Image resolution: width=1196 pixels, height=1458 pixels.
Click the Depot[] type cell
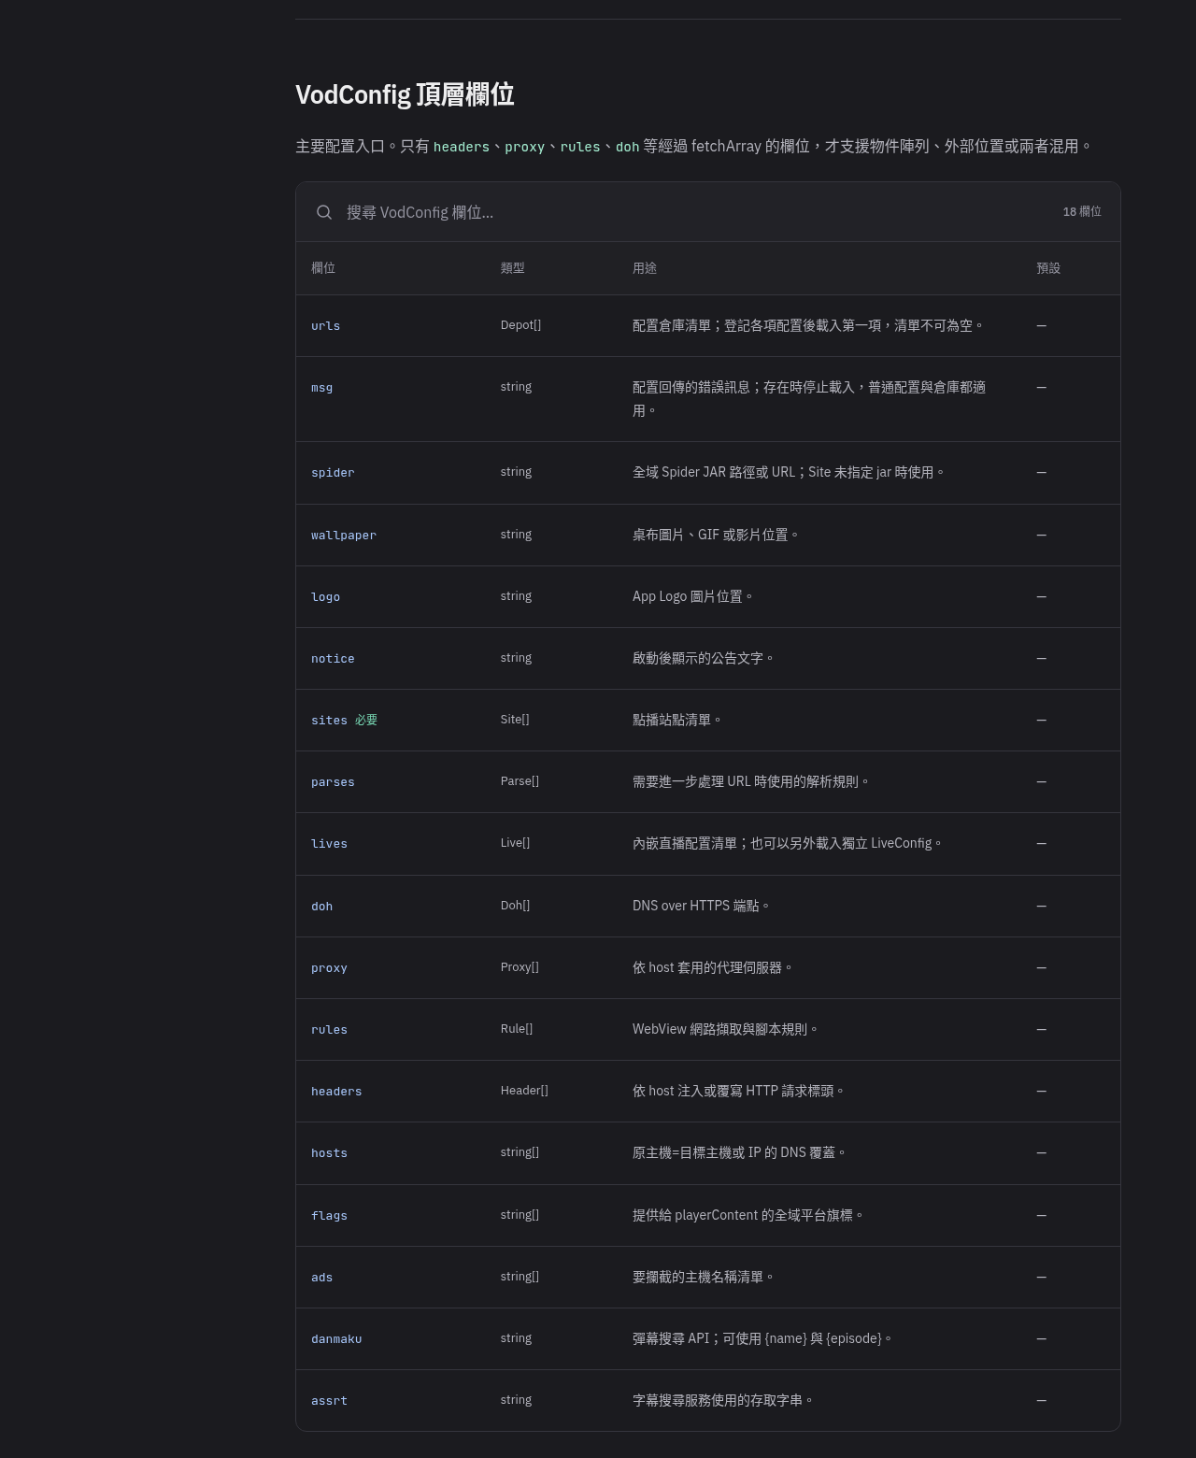[x=520, y=325]
